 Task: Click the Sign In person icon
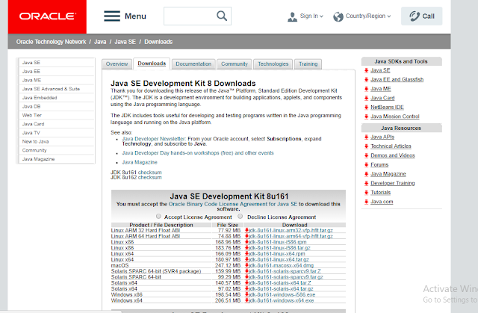click(x=292, y=16)
